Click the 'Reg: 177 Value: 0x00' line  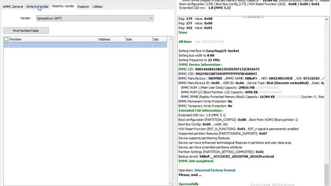[195, 23]
